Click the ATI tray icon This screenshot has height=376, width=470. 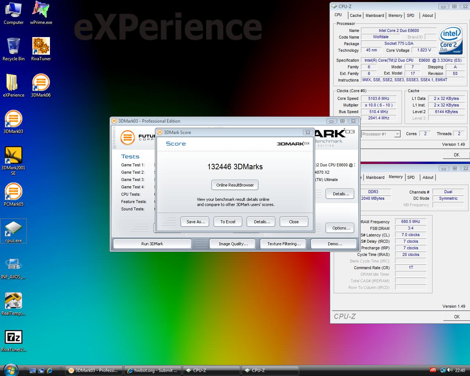click(x=433, y=370)
